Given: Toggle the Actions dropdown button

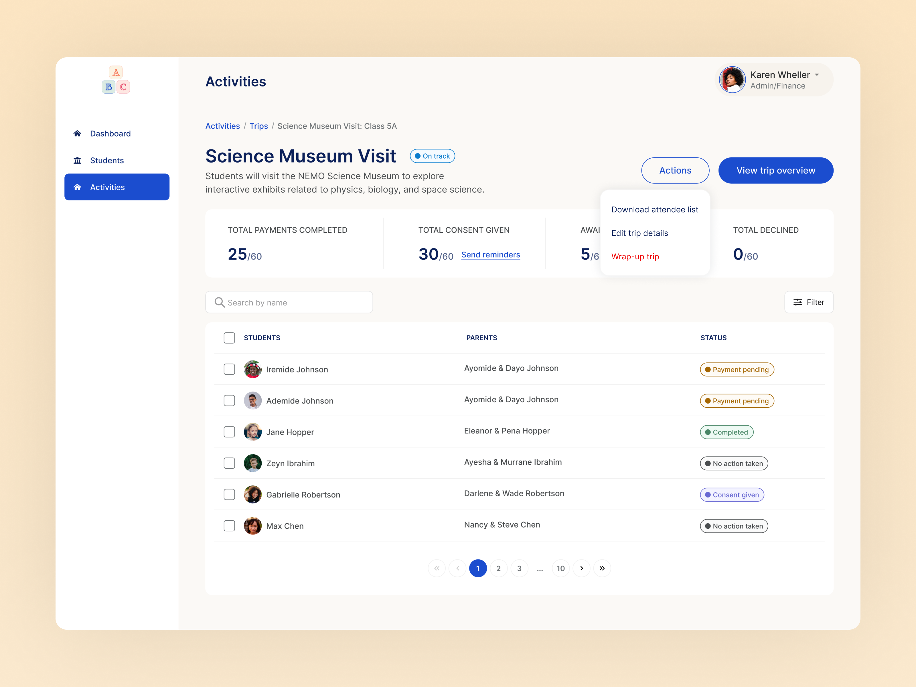Looking at the screenshot, I should [675, 170].
